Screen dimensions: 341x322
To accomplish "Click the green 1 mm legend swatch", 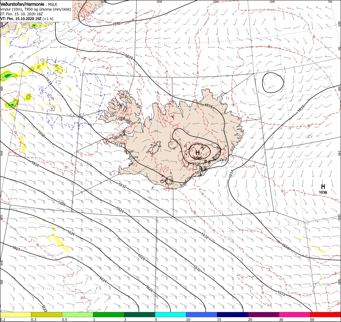I will tap(108, 315).
